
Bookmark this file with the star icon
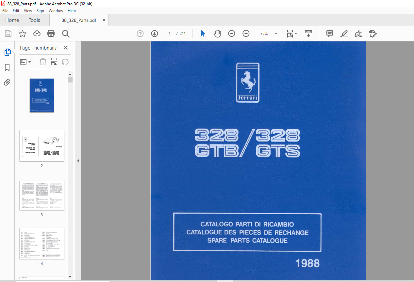(x=23, y=34)
